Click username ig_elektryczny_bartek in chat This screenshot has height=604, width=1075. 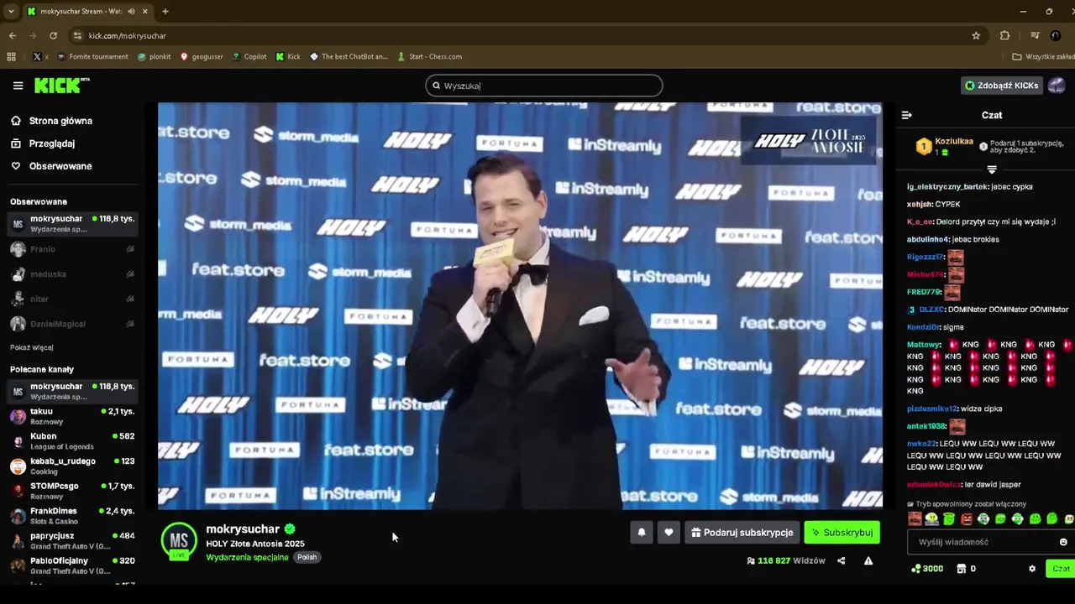(947, 187)
